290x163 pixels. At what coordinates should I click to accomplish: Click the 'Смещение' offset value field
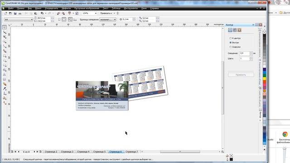pos(244,53)
